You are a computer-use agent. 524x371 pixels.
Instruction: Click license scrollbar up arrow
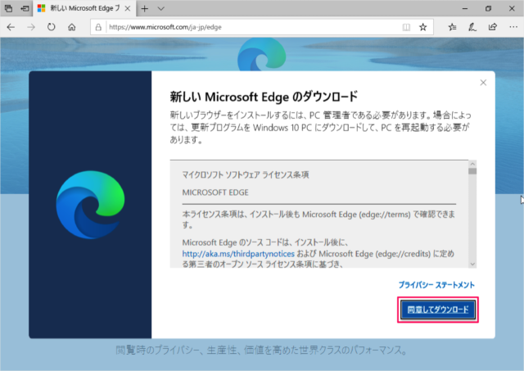click(x=472, y=164)
